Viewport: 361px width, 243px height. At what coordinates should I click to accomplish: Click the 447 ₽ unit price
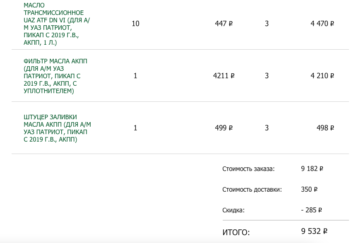point(224,24)
